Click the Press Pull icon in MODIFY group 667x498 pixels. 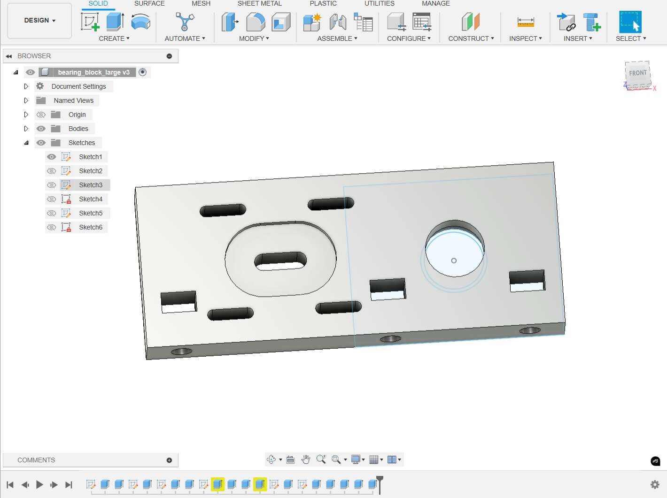230,22
